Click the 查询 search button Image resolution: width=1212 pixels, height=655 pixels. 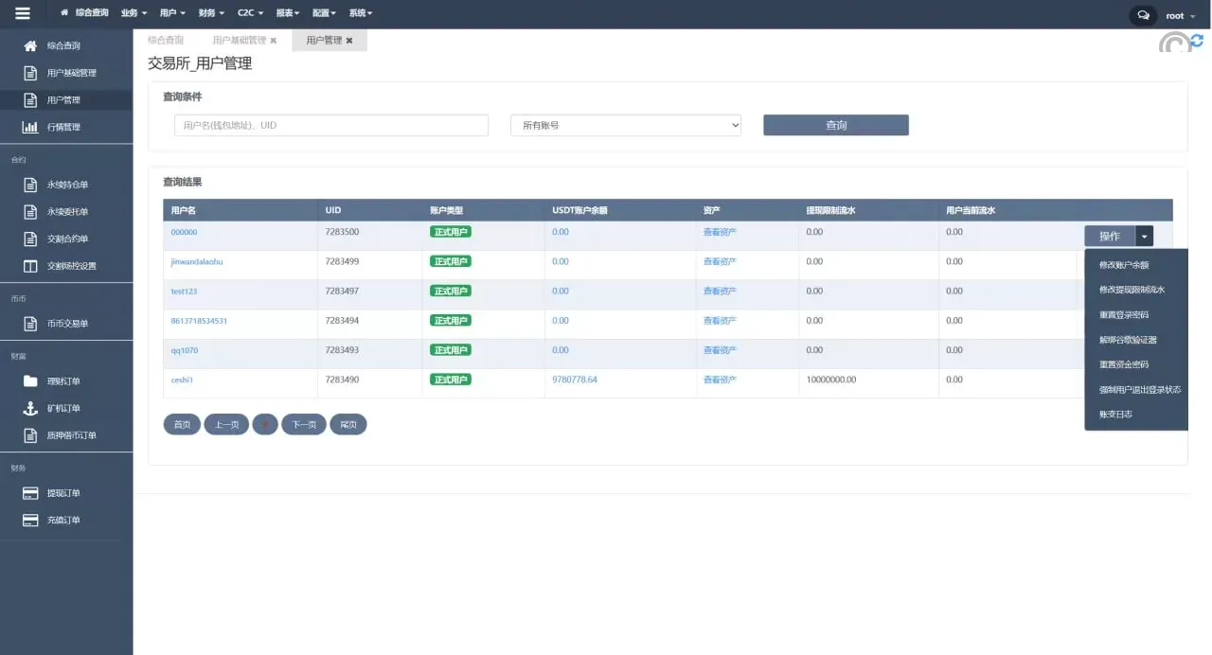[835, 125]
